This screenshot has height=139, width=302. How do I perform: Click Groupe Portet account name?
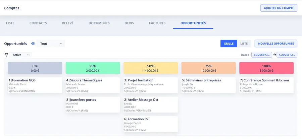(x=133, y=123)
